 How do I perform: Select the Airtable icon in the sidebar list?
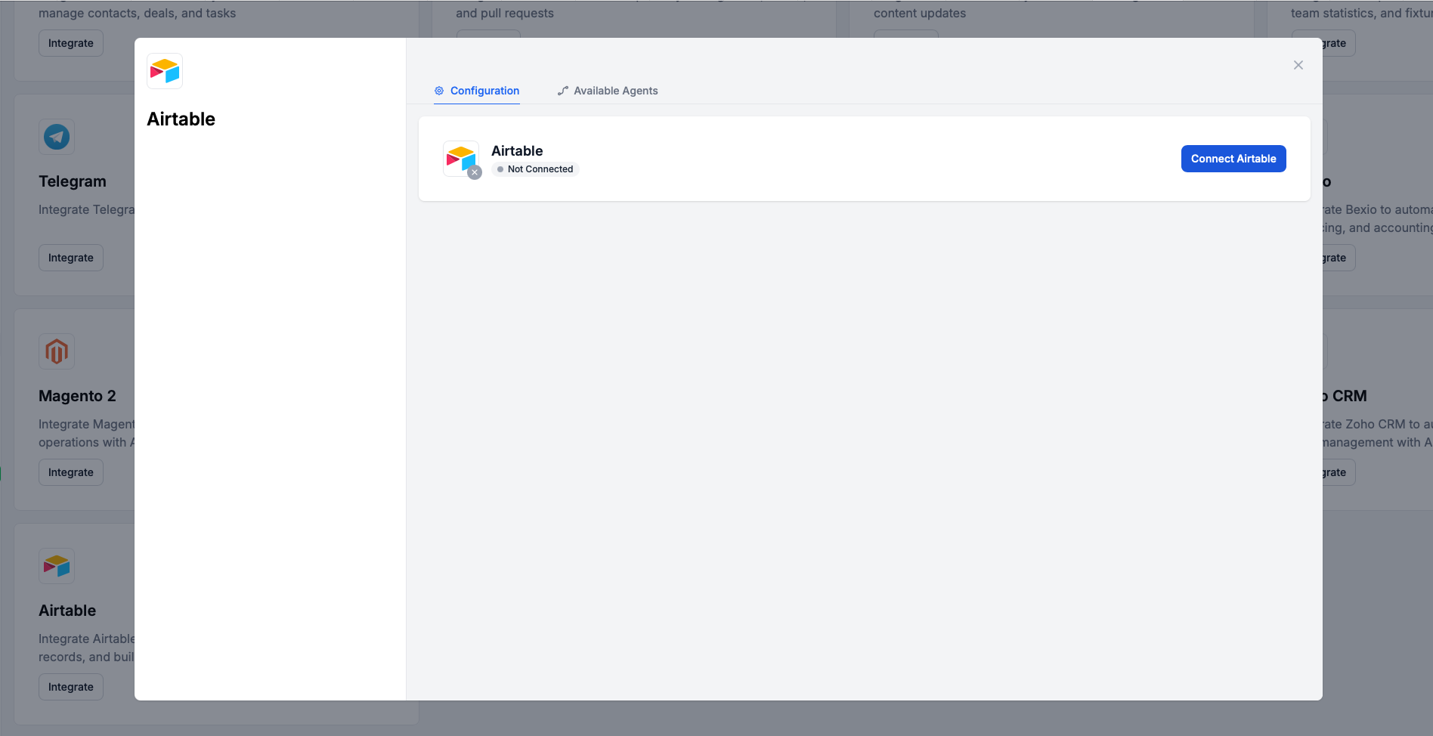56,565
